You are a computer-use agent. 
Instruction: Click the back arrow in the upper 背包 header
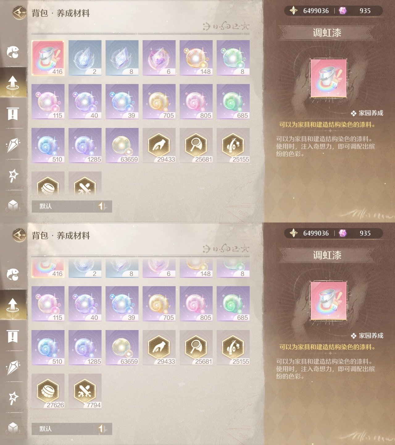pos(19,13)
